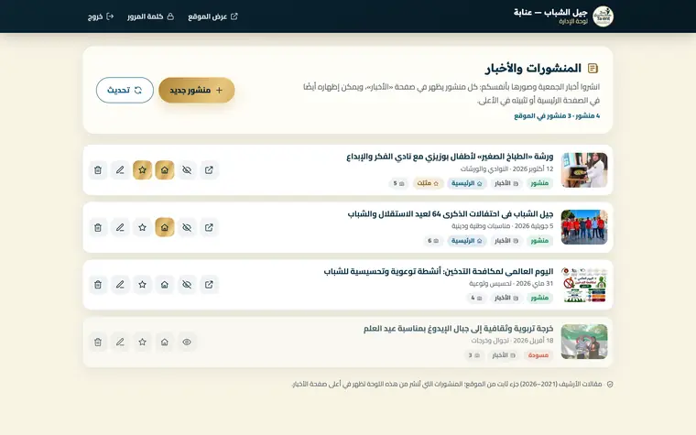Viewport: 696px width, 435px height.
Task: Open «الطباخ الصغير» post on the live site
Action: (209, 170)
